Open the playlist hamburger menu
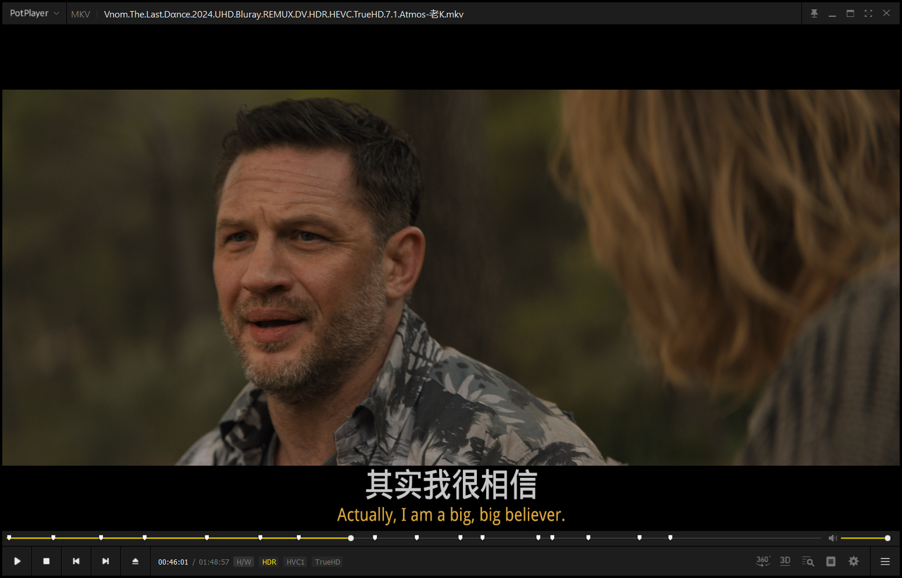The image size is (902, 578). (885, 562)
